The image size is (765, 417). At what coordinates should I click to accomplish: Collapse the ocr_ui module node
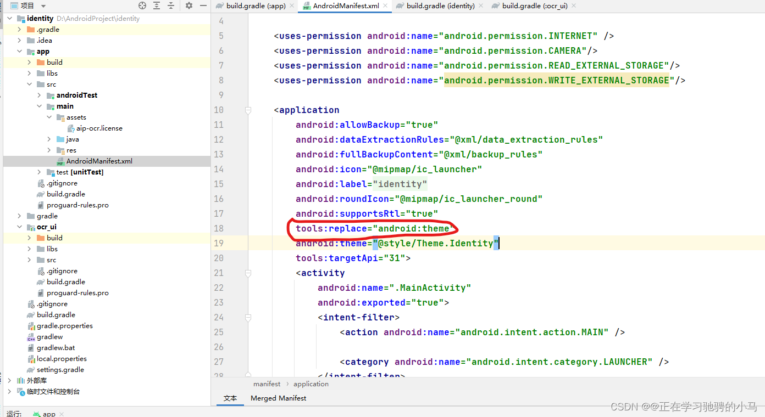19,227
